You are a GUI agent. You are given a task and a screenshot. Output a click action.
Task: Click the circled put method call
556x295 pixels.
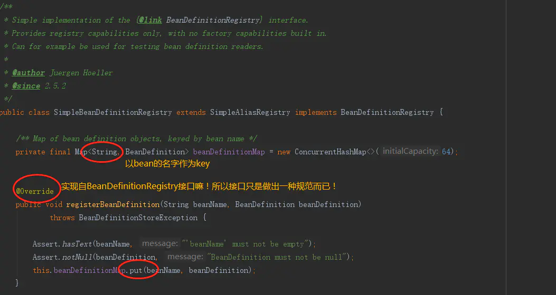(136, 270)
